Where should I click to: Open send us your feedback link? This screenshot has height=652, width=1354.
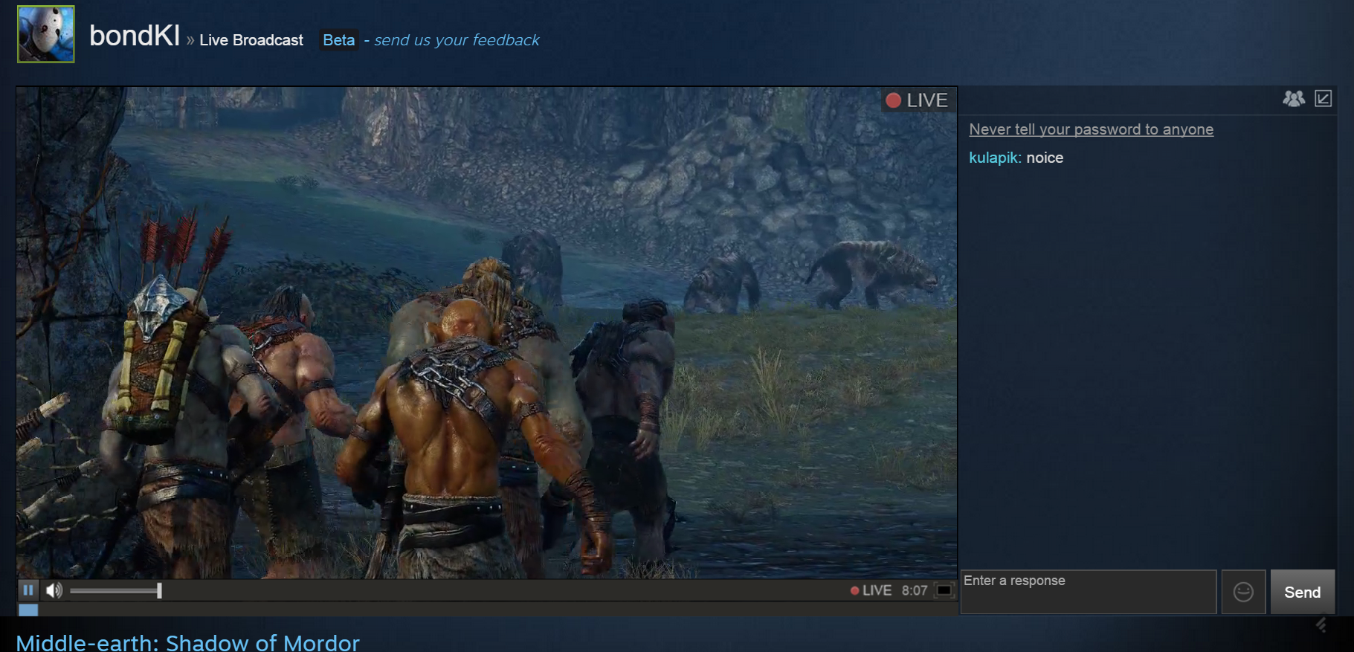[x=457, y=40]
